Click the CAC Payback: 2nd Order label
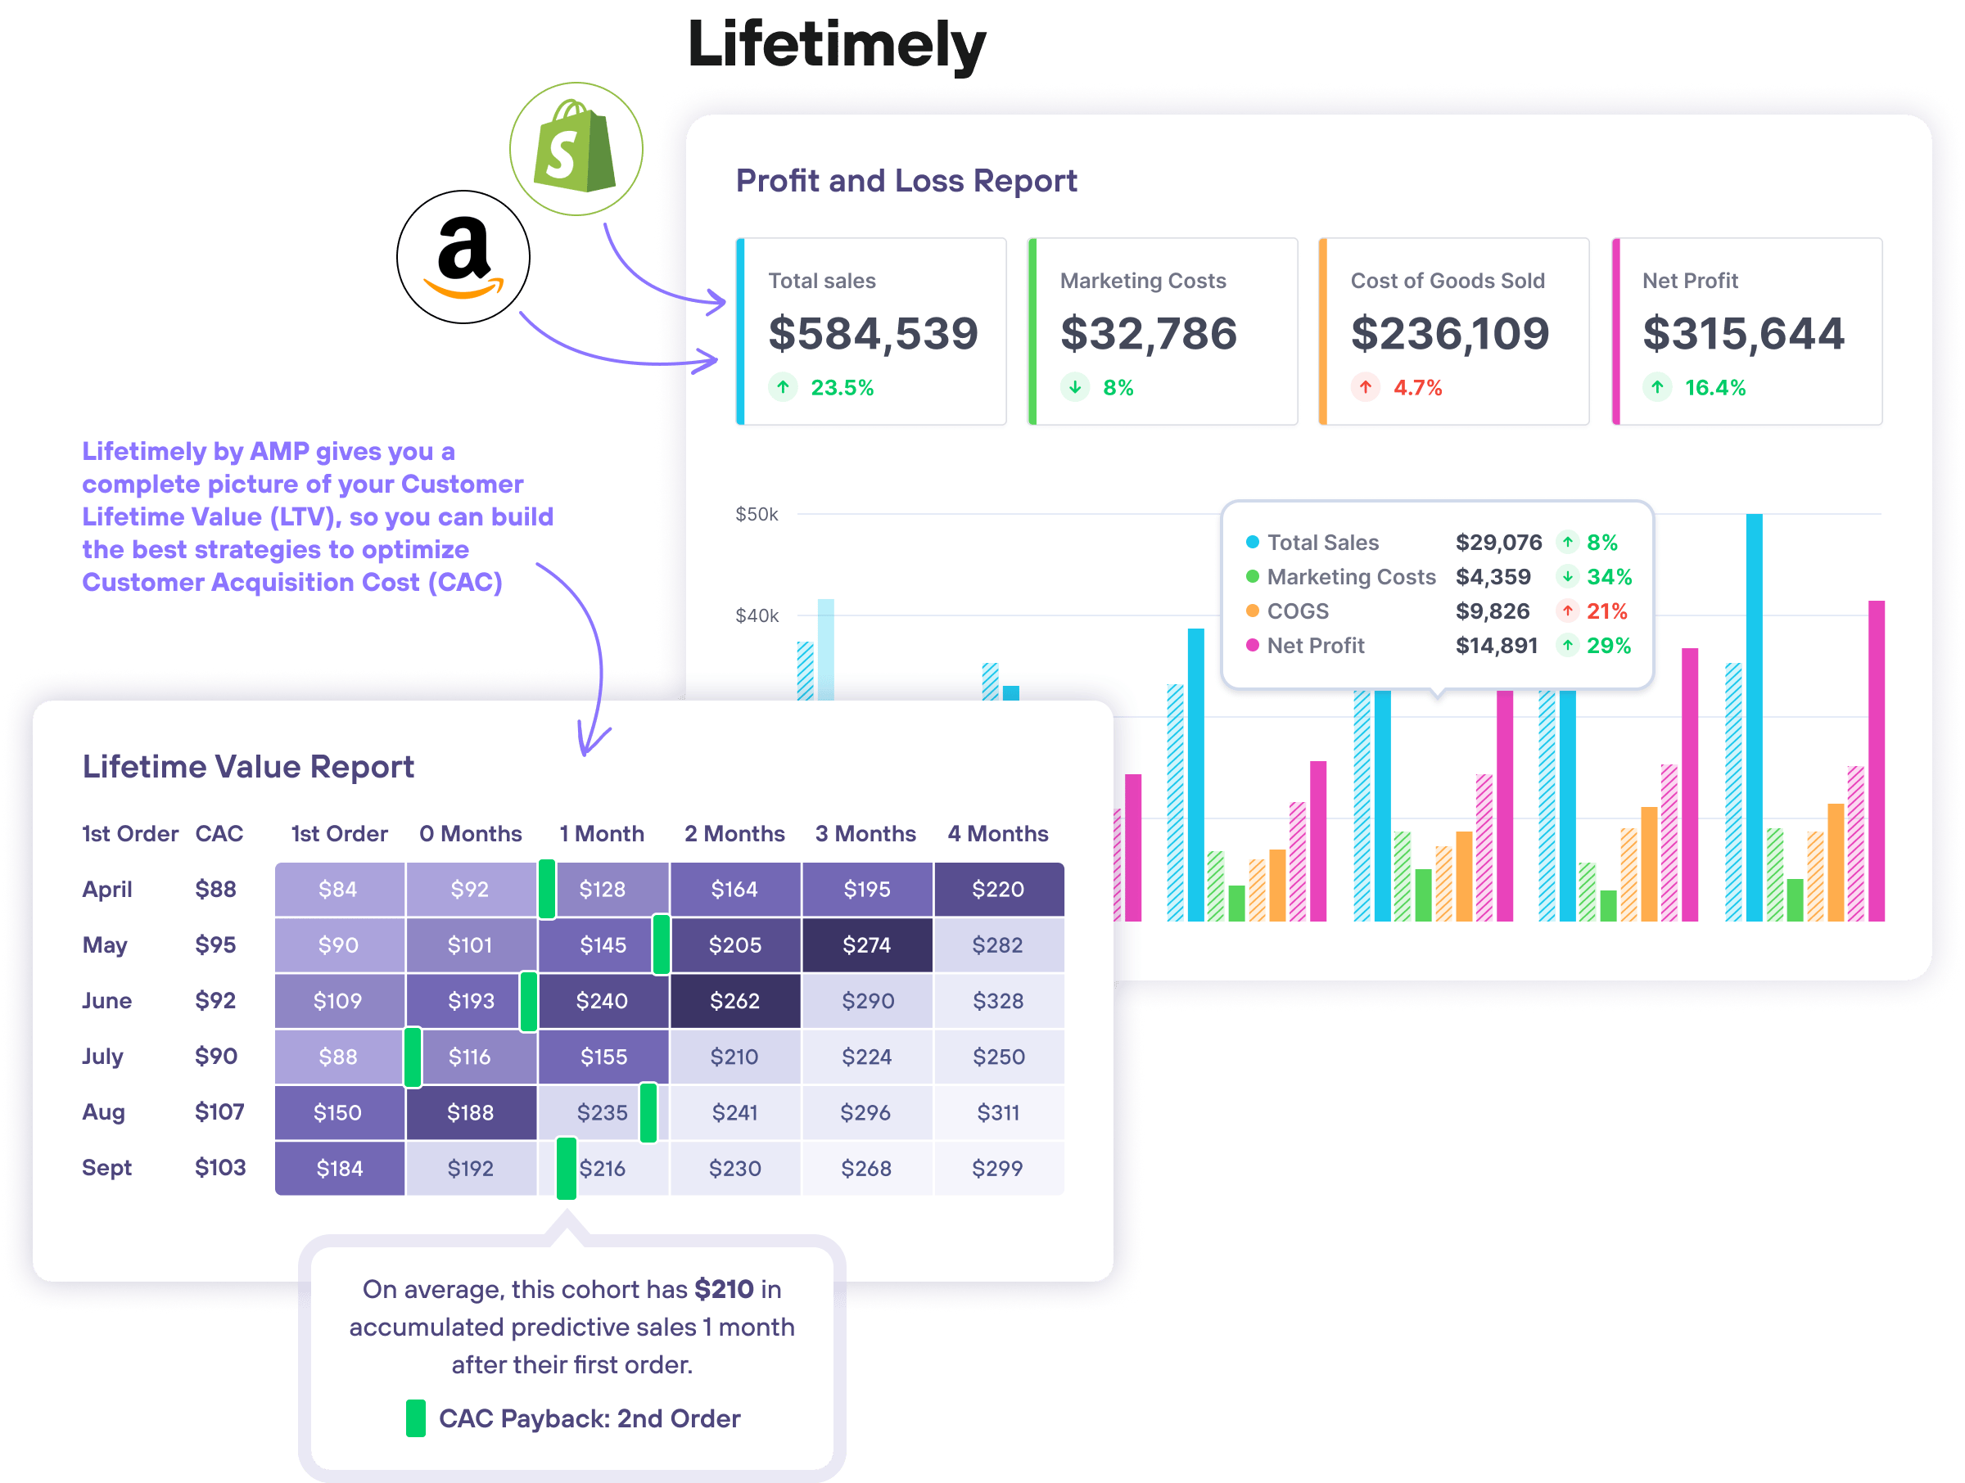The width and height of the screenshot is (1965, 1483). point(589,1418)
